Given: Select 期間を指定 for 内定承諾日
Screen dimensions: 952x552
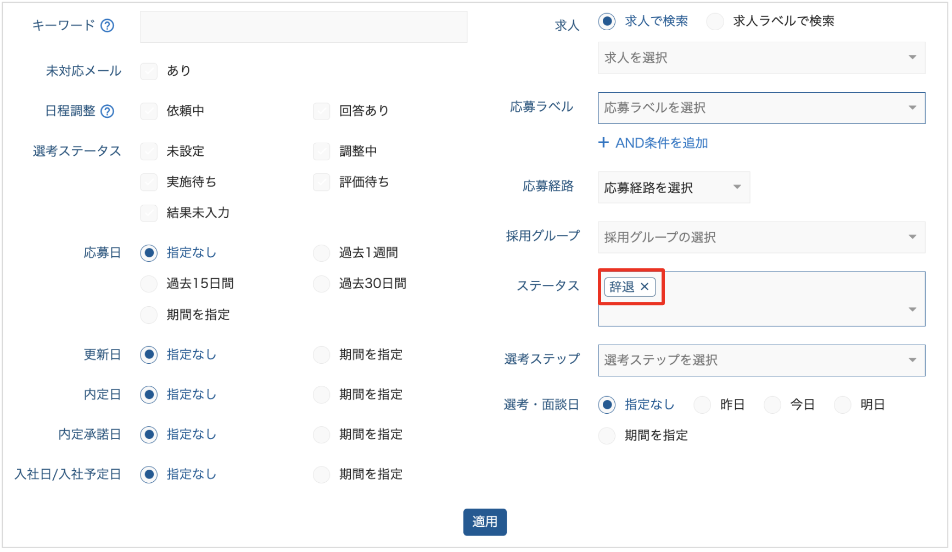Looking at the screenshot, I should click(x=321, y=435).
